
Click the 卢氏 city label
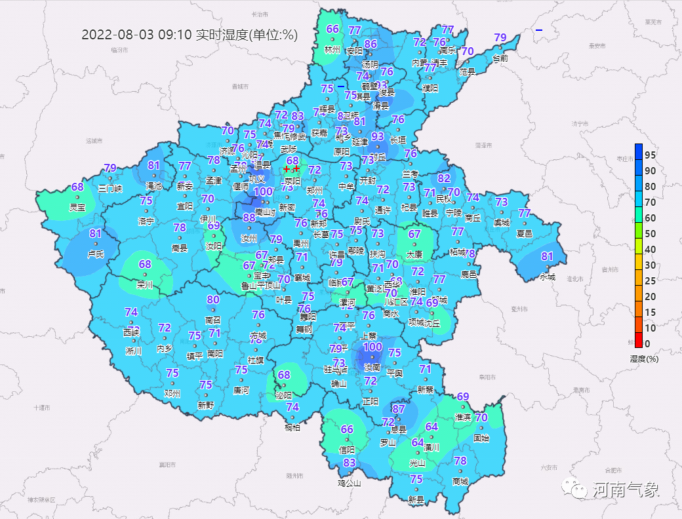pos(96,254)
